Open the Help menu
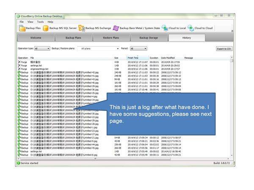254x190 pixels. tap(50, 22)
